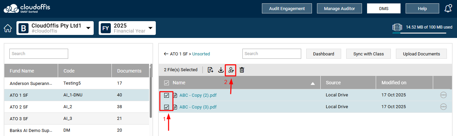Image resolution: width=457 pixels, height=136 pixels.
Task: Delete selected files with trash icon
Action: point(242,70)
